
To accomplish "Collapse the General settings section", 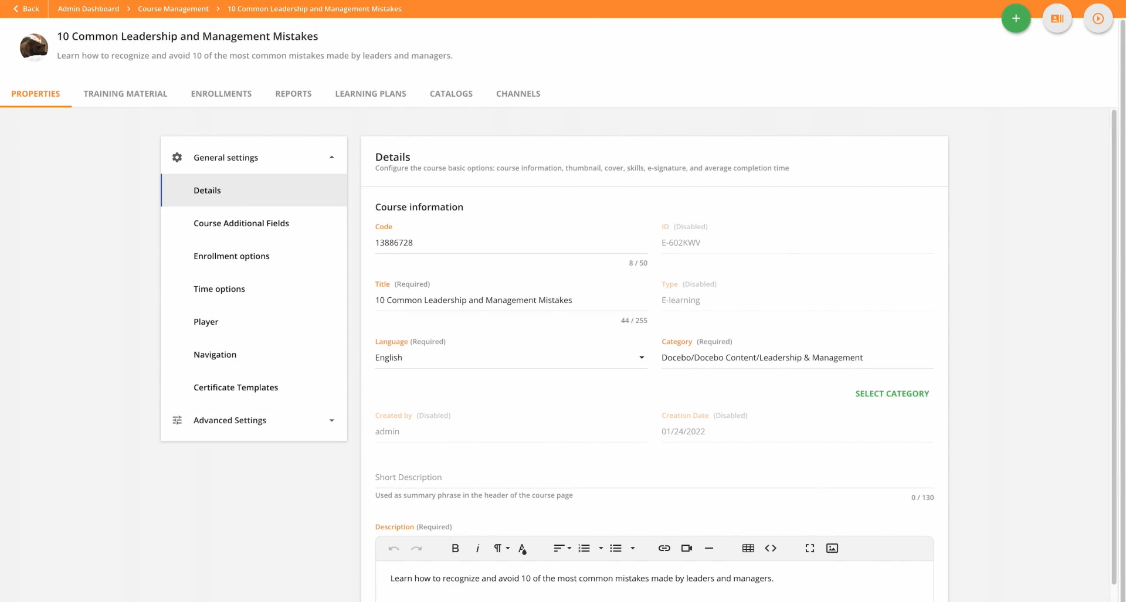I will (331, 157).
